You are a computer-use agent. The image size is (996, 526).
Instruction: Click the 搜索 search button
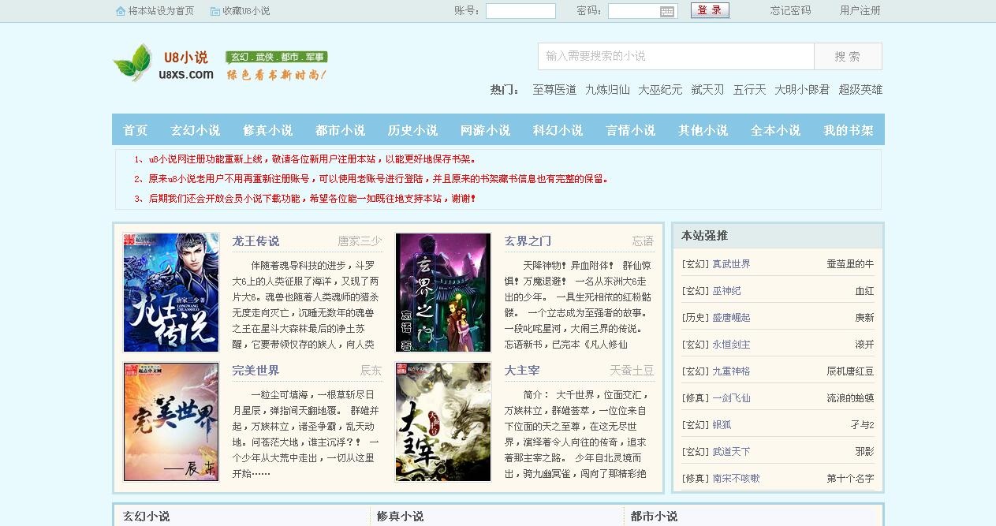click(x=848, y=56)
